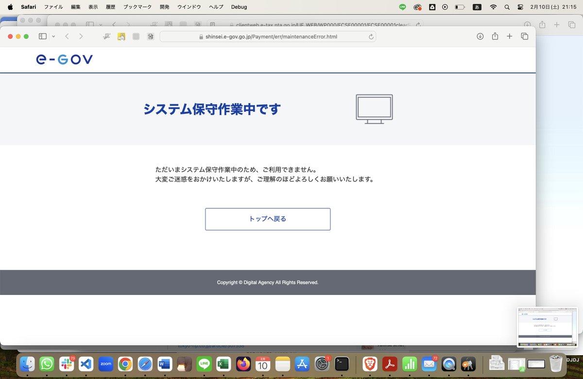Screen dimensions: 583x379
Task: Open the ウインドウ menu
Action: (x=189, y=7)
